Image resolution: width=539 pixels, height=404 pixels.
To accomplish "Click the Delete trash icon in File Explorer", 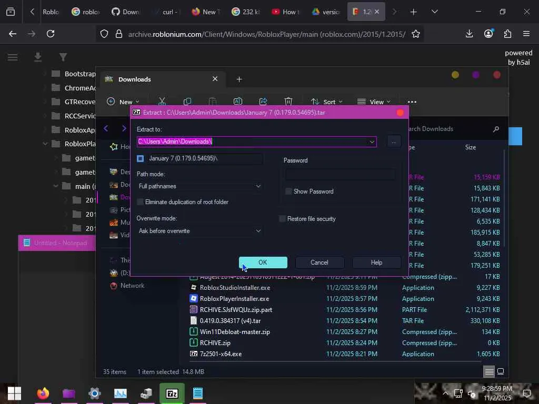I will [288, 102].
